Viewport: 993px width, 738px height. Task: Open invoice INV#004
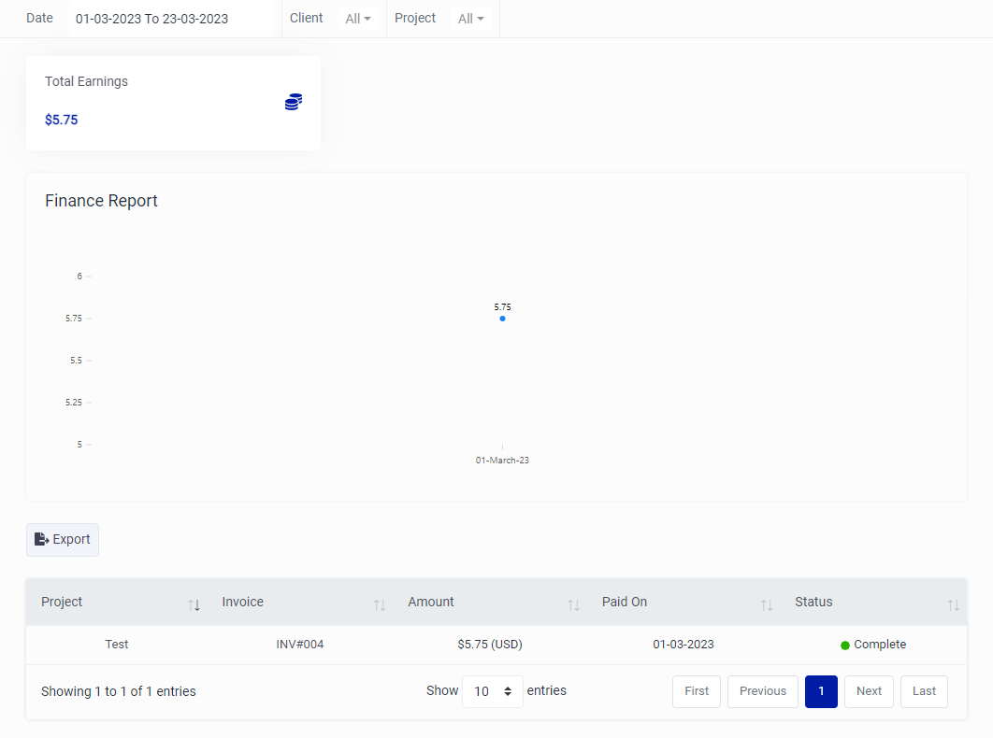point(299,645)
